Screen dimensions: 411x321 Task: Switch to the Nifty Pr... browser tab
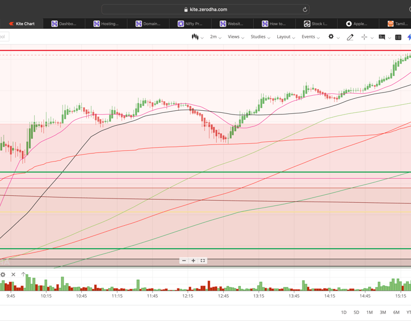(191, 24)
